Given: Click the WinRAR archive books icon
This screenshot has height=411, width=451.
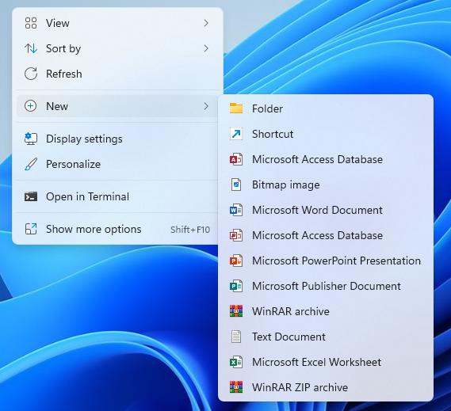Looking at the screenshot, I should click(236, 311).
